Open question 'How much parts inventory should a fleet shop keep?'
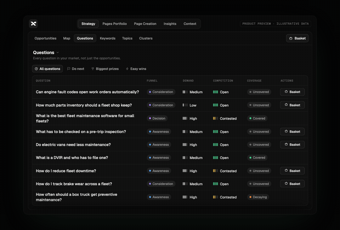This screenshot has height=230, width=340. (x=84, y=105)
